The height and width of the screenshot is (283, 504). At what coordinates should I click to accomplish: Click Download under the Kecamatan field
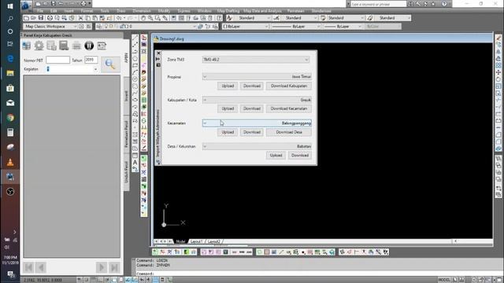(x=252, y=132)
